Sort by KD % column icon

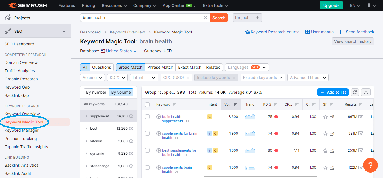tap(276, 104)
